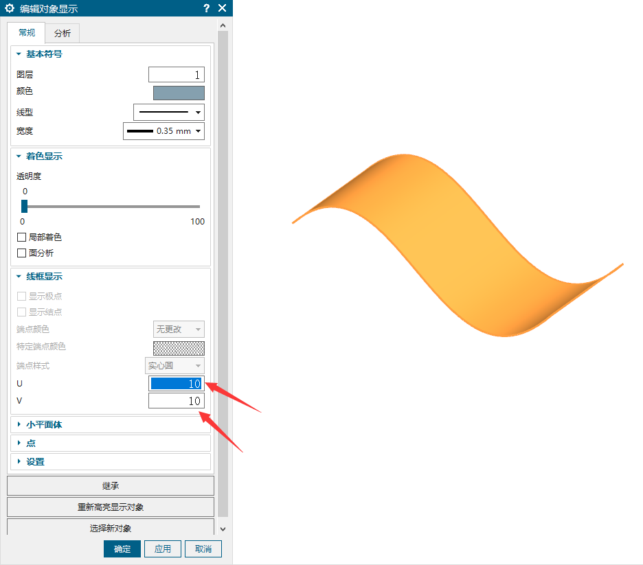This screenshot has width=643, height=565.
Task: Click the 图层 number input field
Action: 177,75
